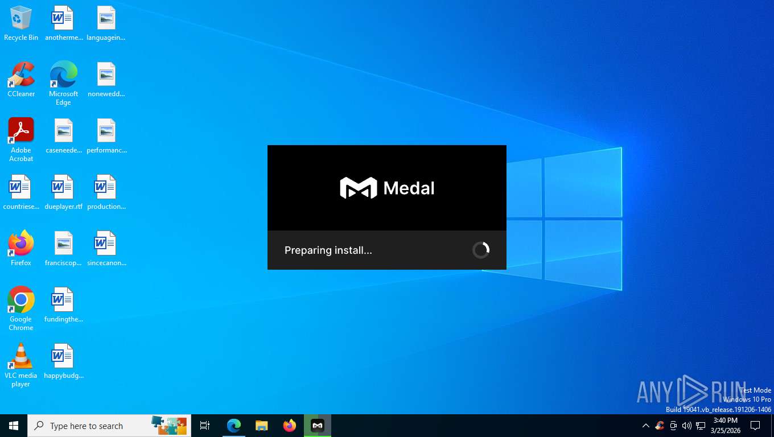
Task: Select the fundingthe... Word document
Action: click(63, 305)
